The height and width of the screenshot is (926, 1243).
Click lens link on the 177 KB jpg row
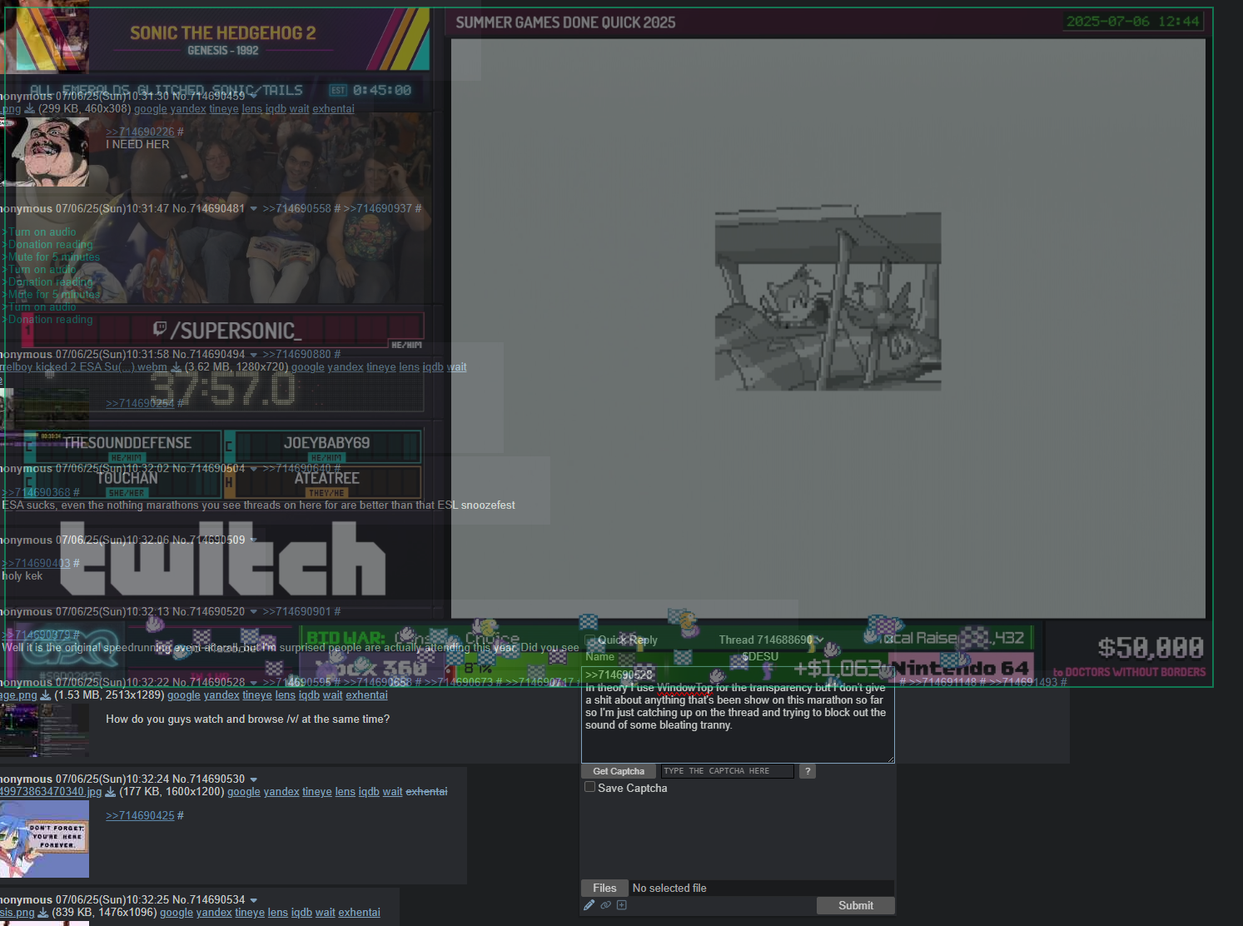[x=346, y=792]
